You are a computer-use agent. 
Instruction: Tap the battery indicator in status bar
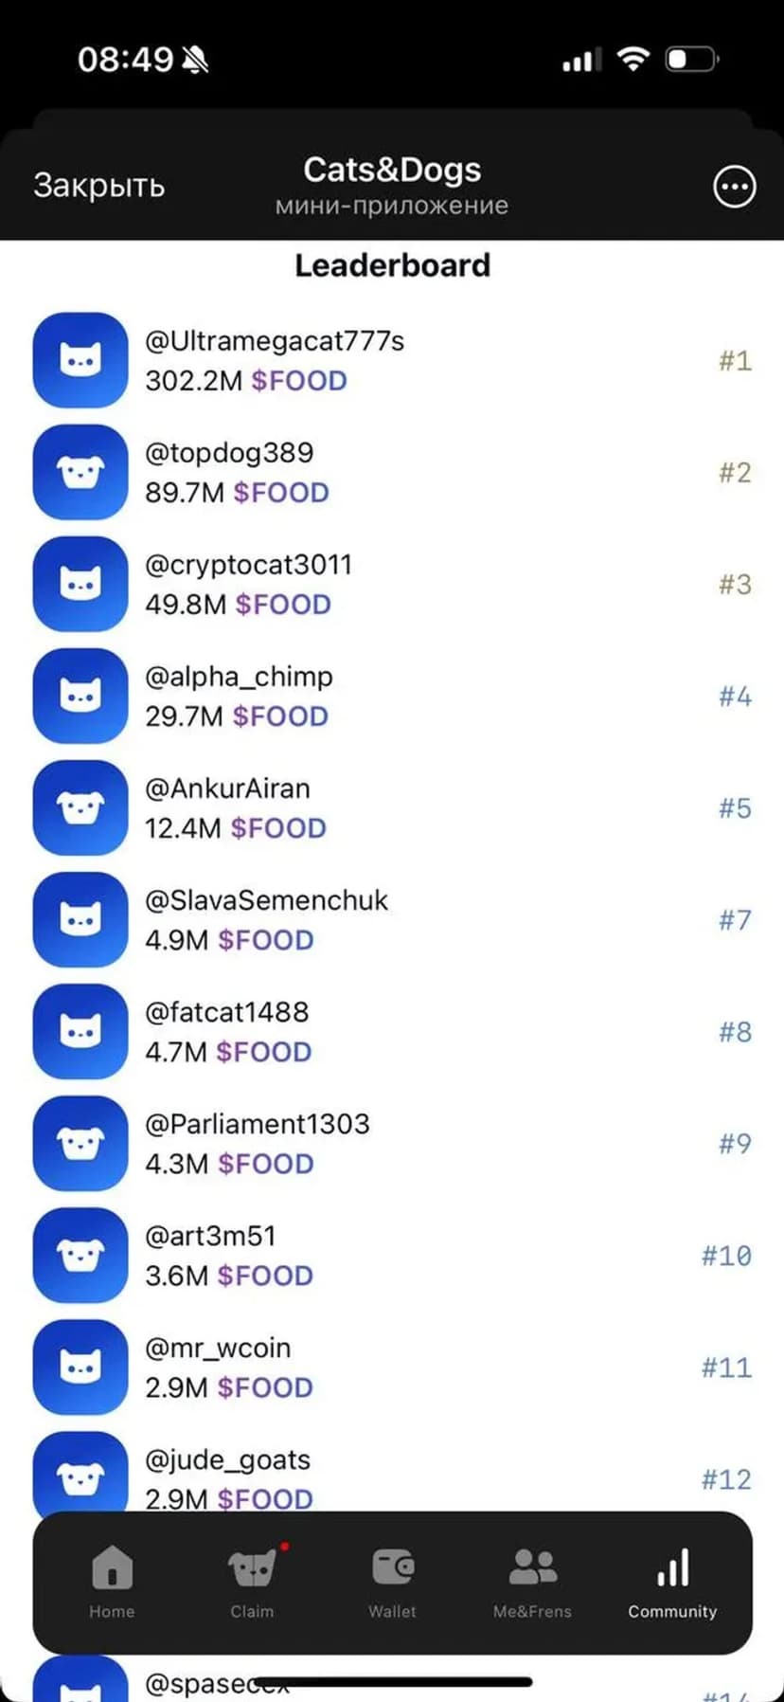click(x=691, y=60)
